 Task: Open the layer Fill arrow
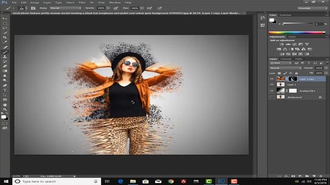tap(326, 73)
